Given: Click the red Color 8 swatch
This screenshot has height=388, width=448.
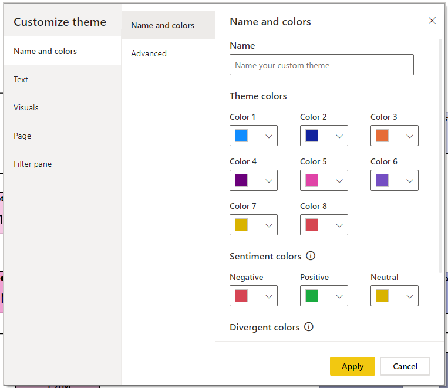Looking at the screenshot, I should pos(312,225).
